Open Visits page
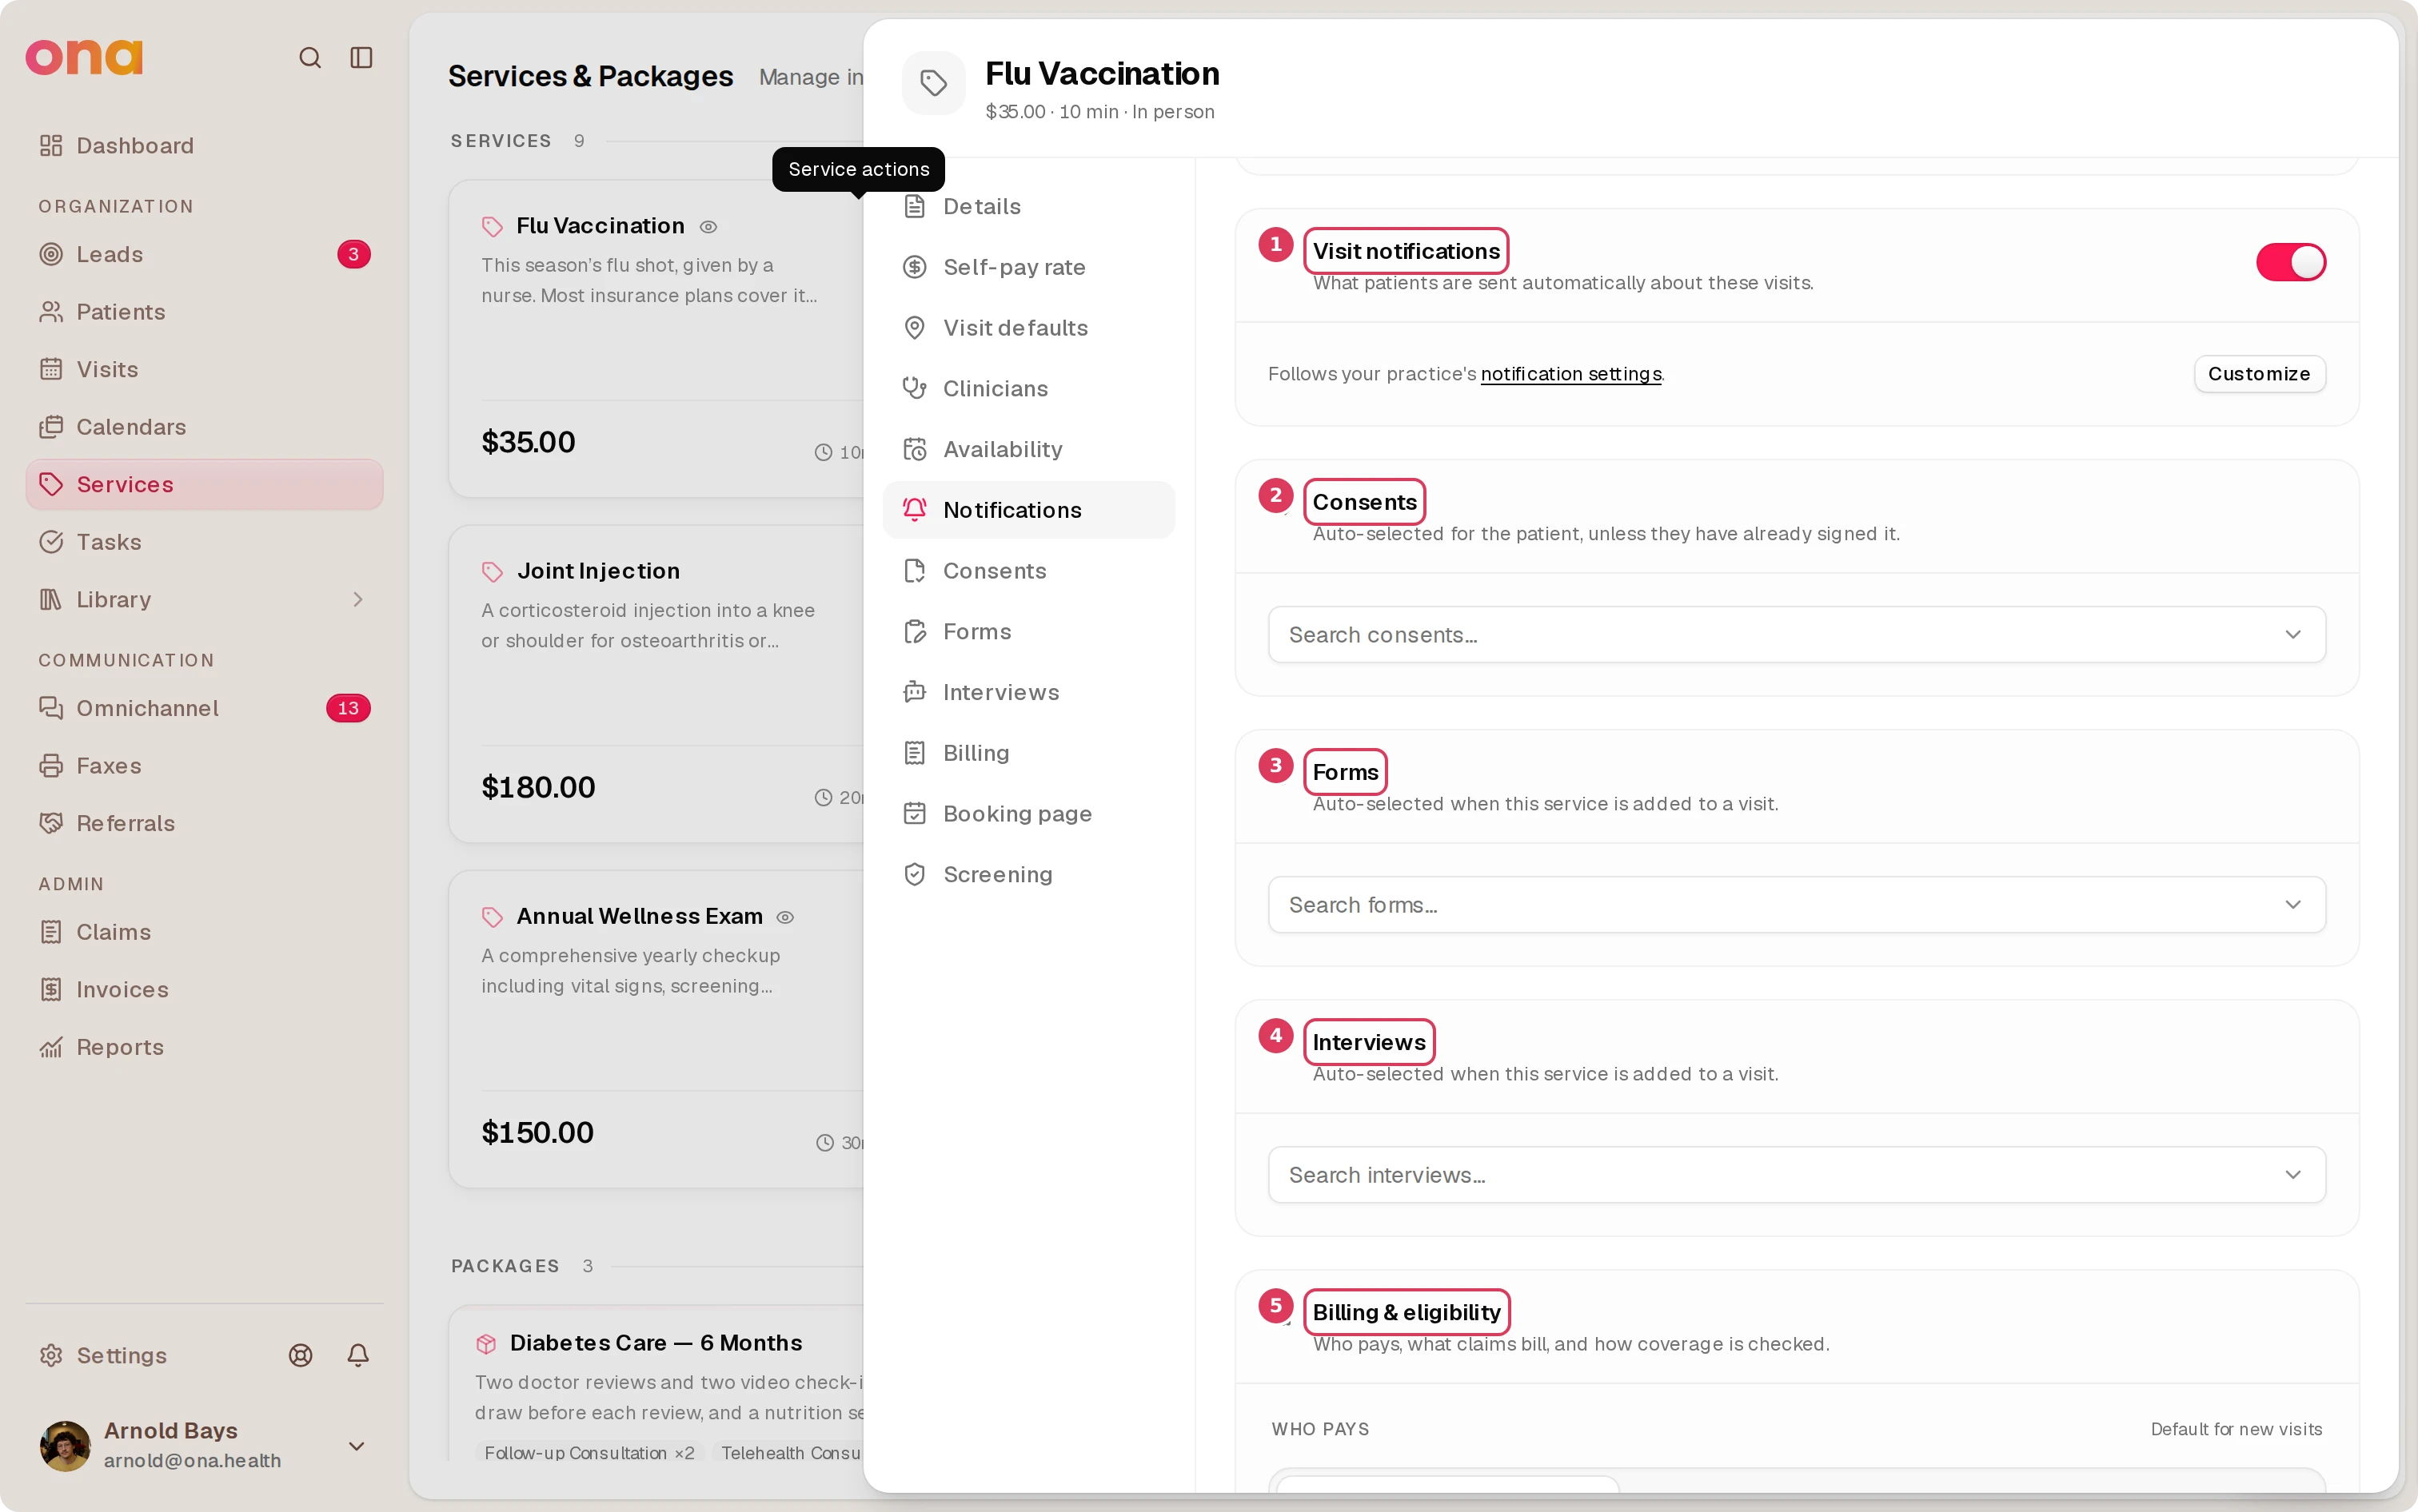This screenshot has height=1512, width=2418. pyautogui.click(x=205, y=369)
